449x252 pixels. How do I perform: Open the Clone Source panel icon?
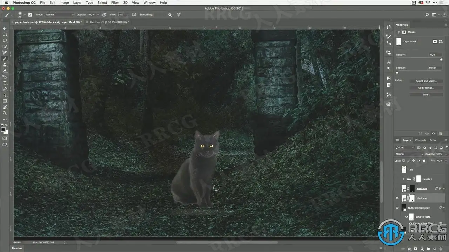pyautogui.click(x=389, y=52)
